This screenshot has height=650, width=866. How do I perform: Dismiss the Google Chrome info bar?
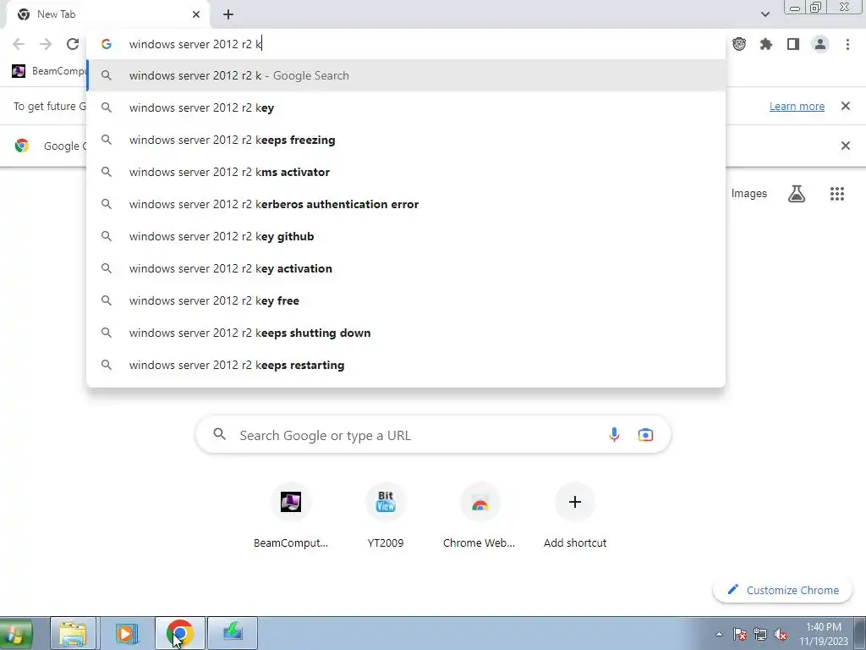(x=845, y=146)
